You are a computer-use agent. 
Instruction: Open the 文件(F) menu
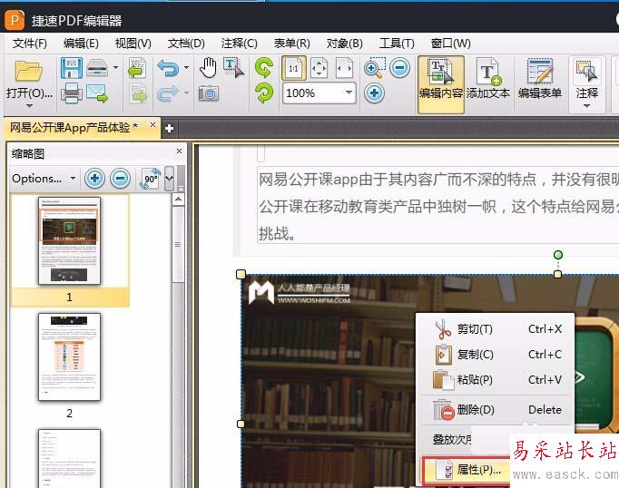tap(30, 43)
